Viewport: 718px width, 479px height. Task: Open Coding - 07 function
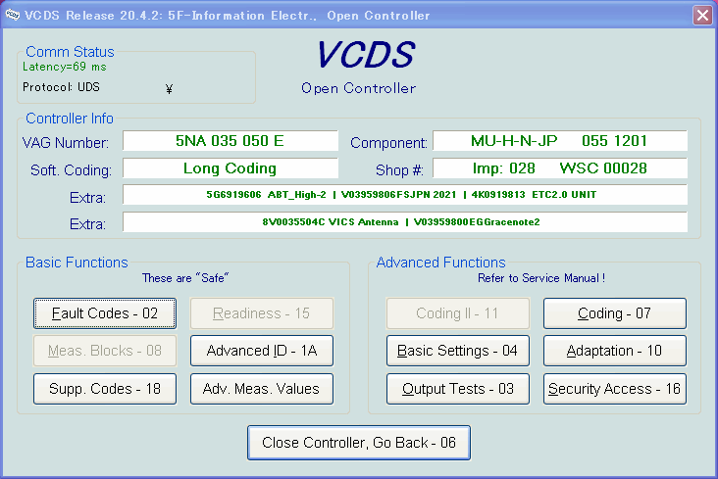pyautogui.click(x=614, y=313)
